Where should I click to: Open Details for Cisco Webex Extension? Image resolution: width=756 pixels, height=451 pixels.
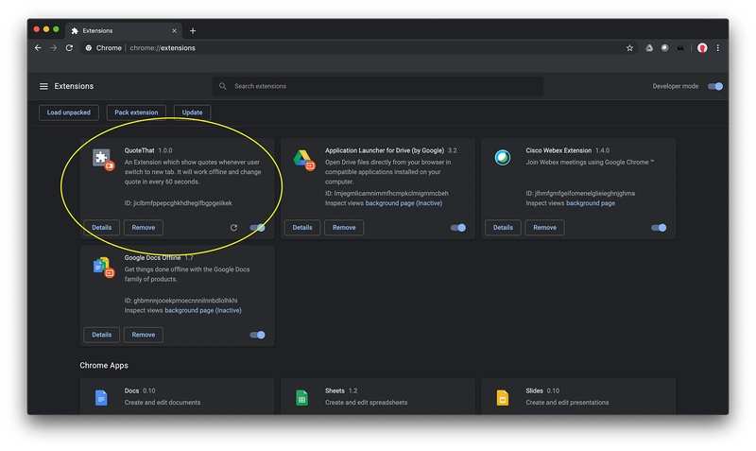(x=503, y=228)
